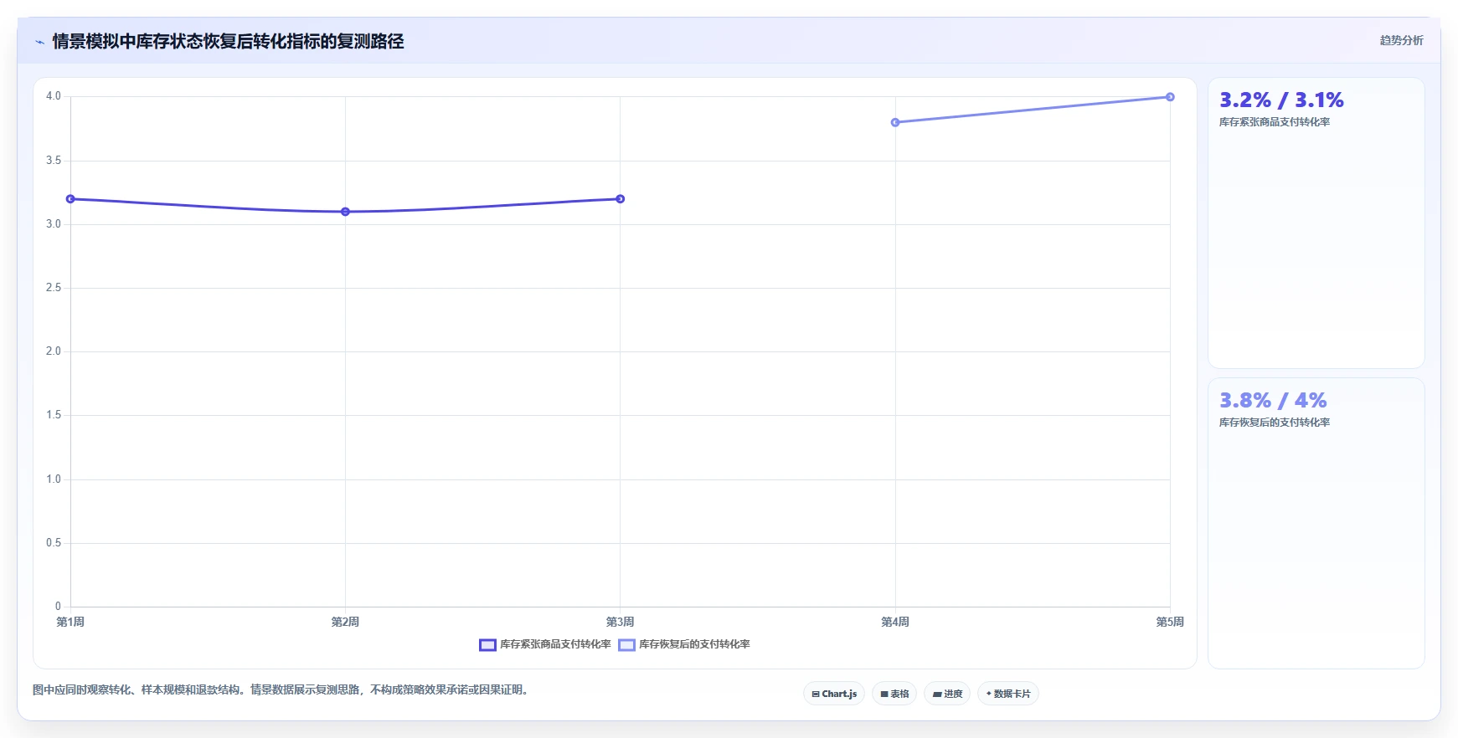Click the 第5周 x-axis label
This screenshot has width=1458, height=738.
tap(1170, 622)
